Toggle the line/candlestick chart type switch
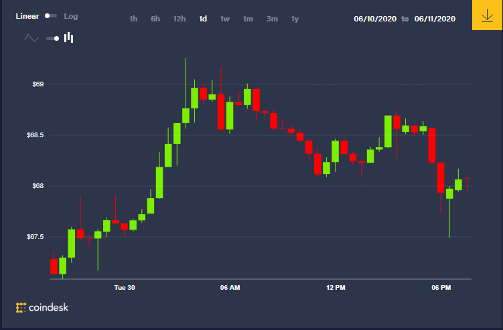This screenshot has height=330, width=503. pyautogui.click(x=53, y=38)
